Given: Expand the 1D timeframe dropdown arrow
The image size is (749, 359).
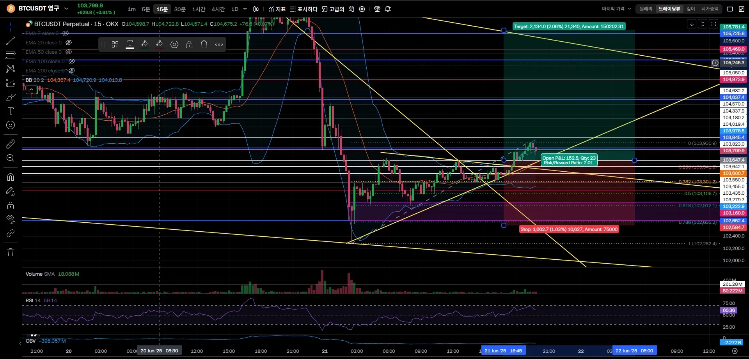Looking at the screenshot, I should [x=245, y=9].
